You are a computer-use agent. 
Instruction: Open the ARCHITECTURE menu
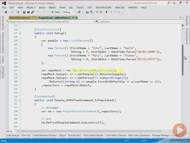pos(104,7)
